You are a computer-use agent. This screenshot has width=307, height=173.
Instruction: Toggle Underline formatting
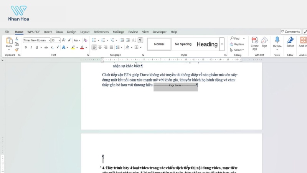37,47
